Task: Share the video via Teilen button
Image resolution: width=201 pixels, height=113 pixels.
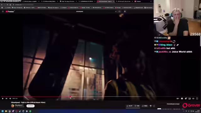Action: (145, 106)
